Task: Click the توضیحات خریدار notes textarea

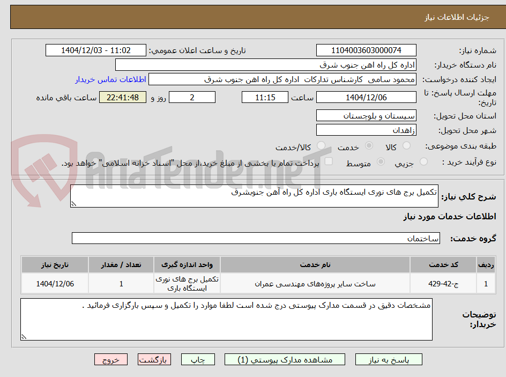Action: (226, 319)
